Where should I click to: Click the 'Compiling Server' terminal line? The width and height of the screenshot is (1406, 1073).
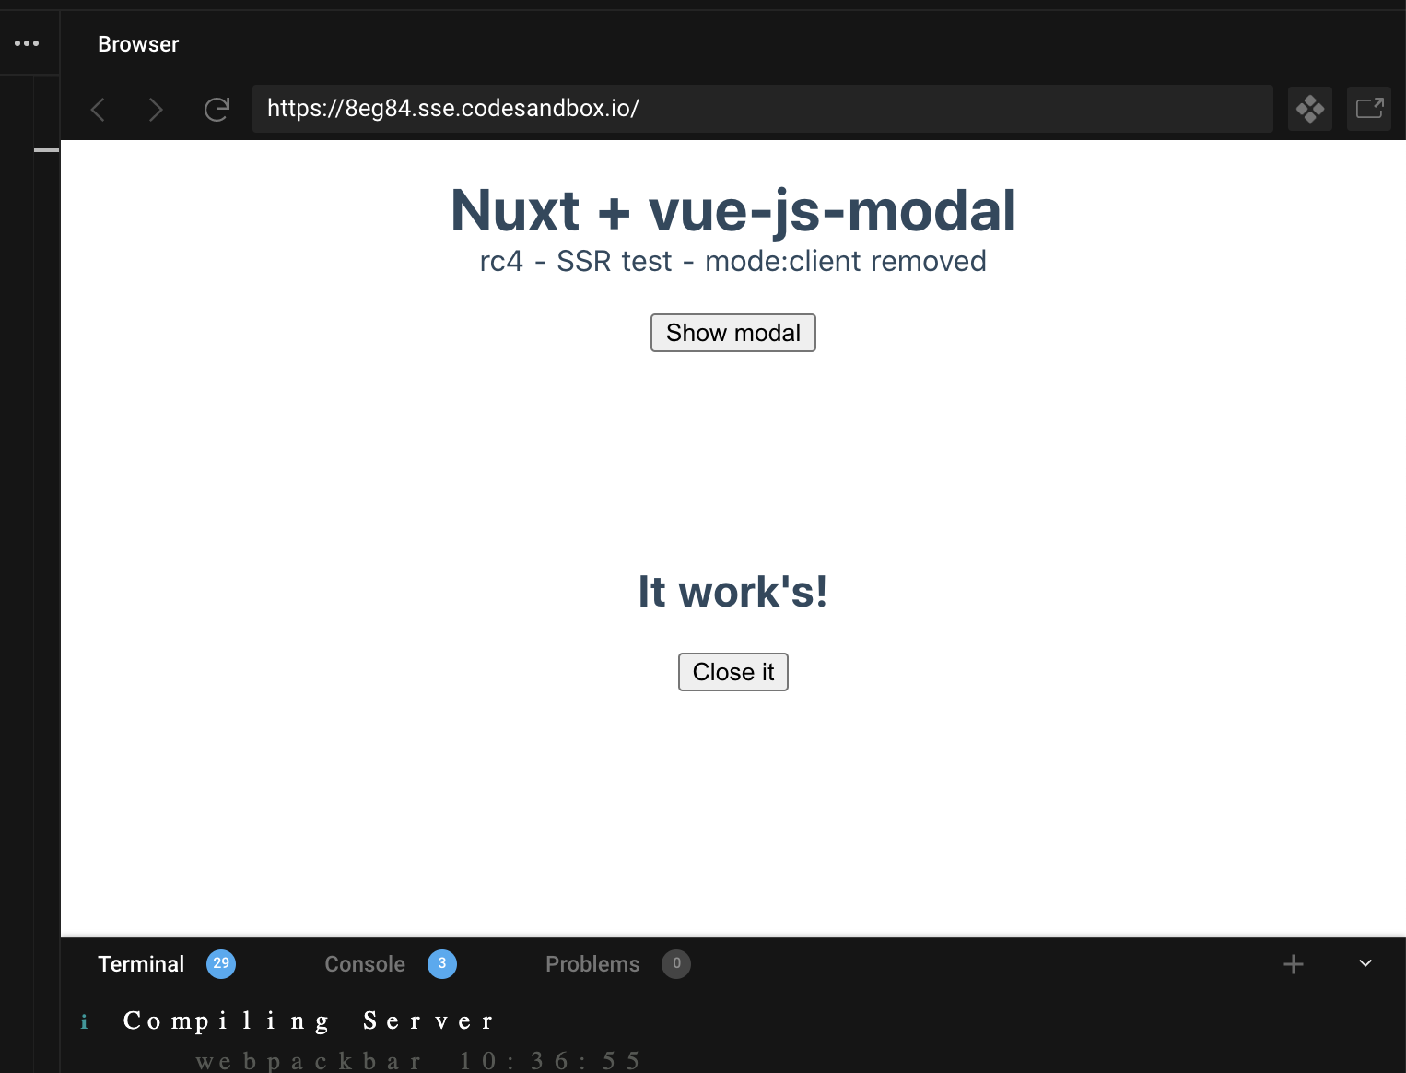(x=309, y=1021)
